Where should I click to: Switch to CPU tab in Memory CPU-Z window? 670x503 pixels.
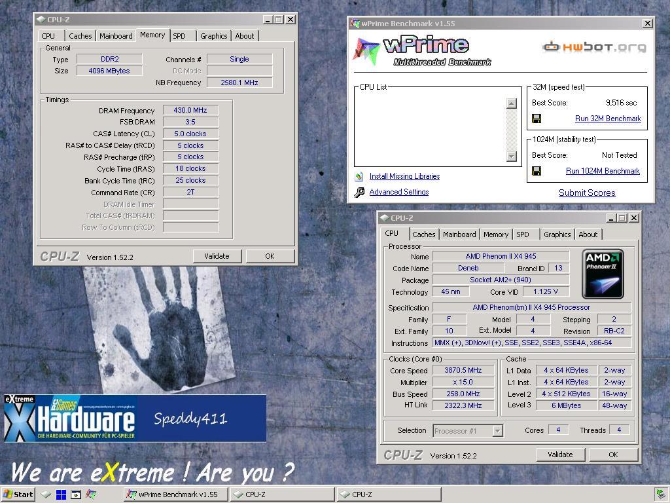48,36
